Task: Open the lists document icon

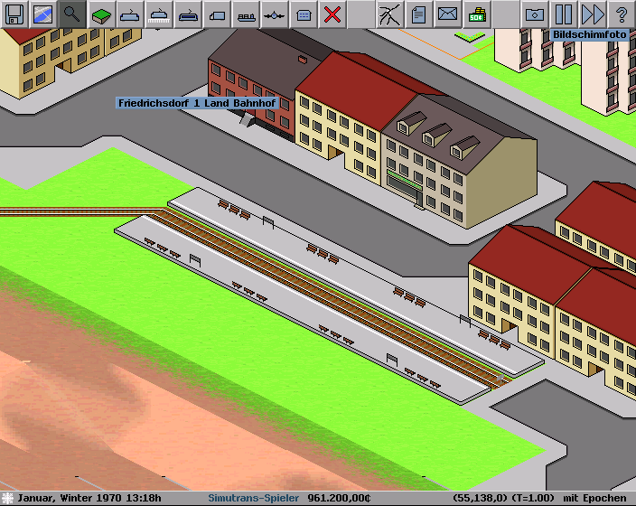Action: pos(418,14)
